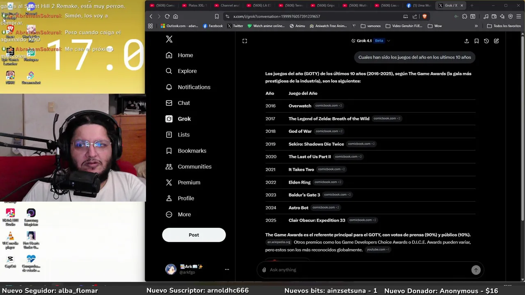Open Facebook bookmark link

tap(213, 26)
